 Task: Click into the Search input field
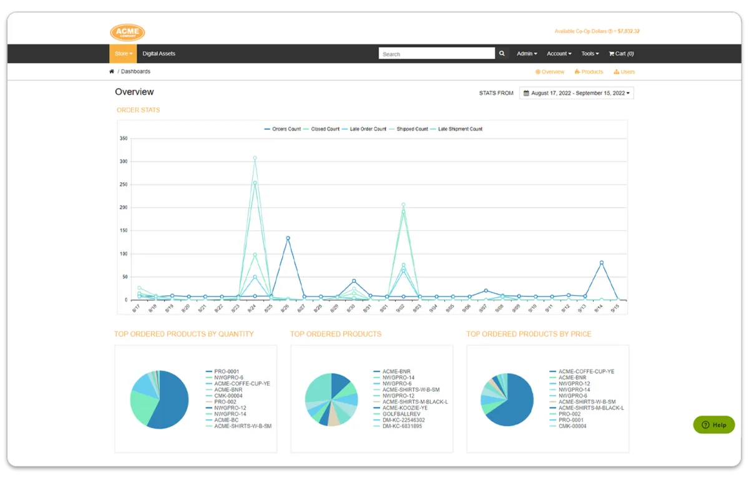(x=436, y=54)
